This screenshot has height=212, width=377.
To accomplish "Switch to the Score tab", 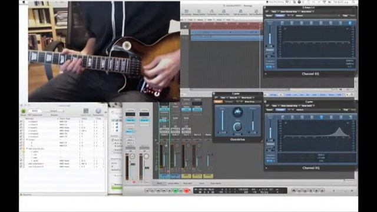I will (201, 183).
